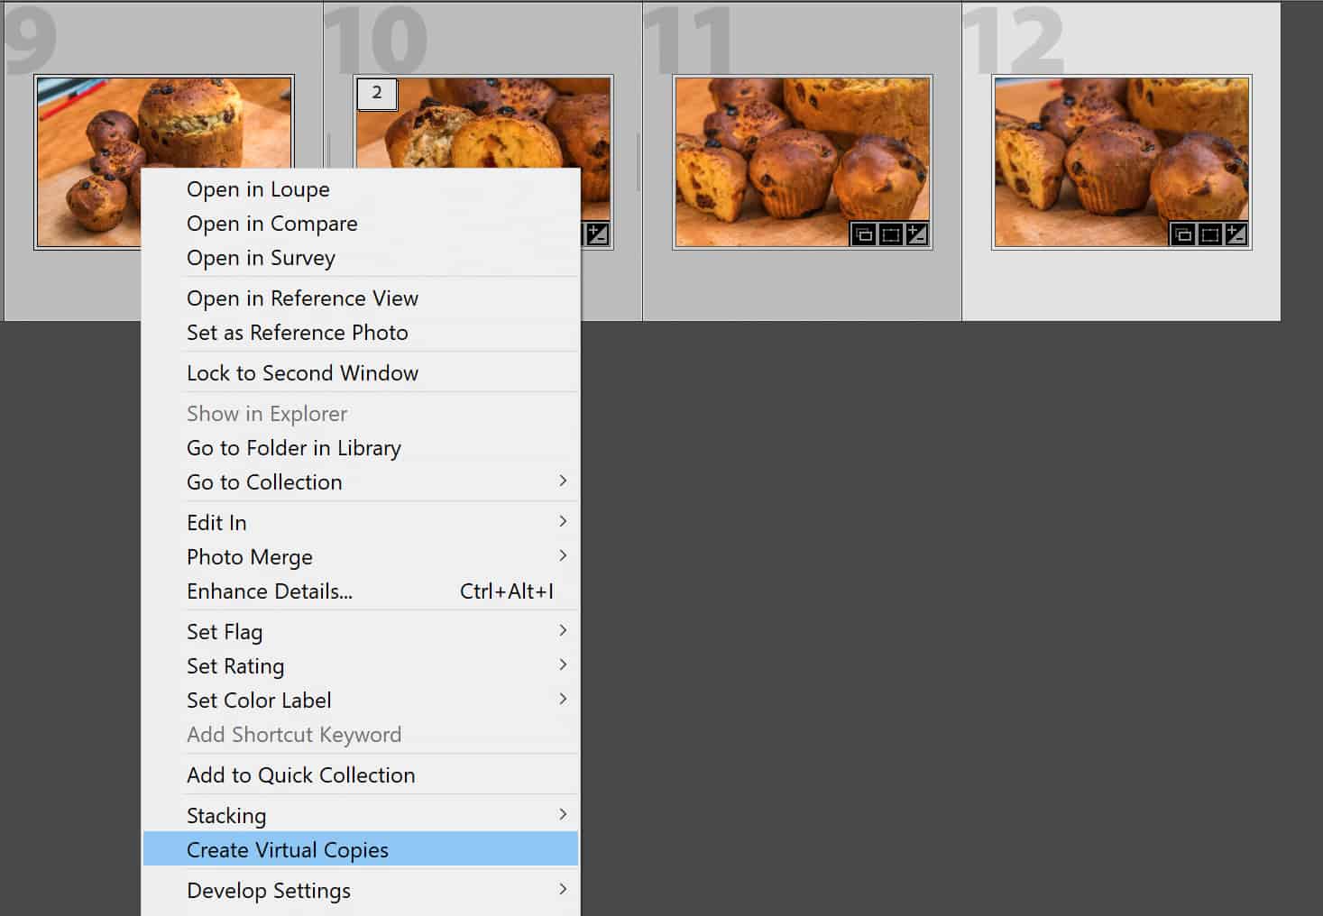The image size is (1323, 916).
Task: Choose Add to Quick Collection
Action: coord(300,774)
